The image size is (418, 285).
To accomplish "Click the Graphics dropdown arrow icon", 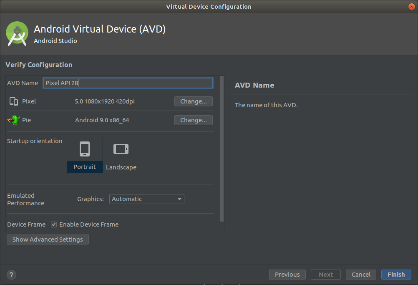I will [x=179, y=199].
